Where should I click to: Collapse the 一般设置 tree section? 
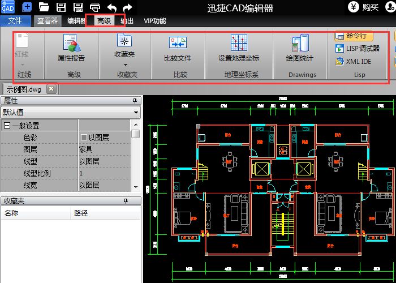click(x=7, y=126)
